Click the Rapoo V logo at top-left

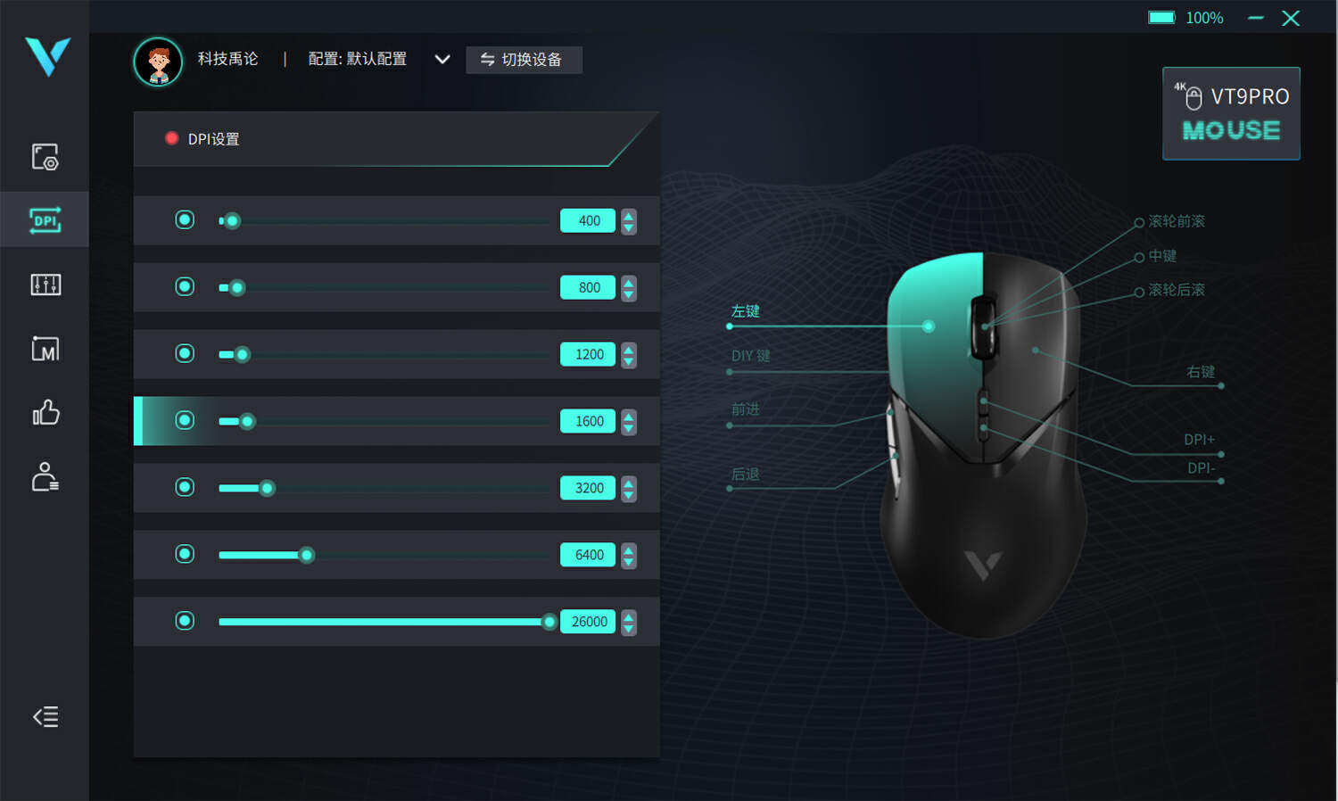(47, 56)
